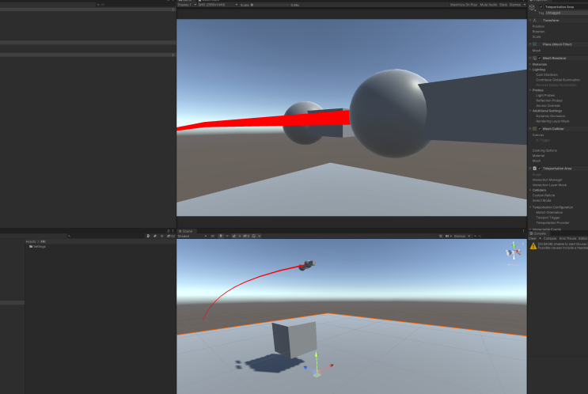Collapse the Lighting section
This screenshot has width=588, height=394.
pyautogui.click(x=530, y=70)
